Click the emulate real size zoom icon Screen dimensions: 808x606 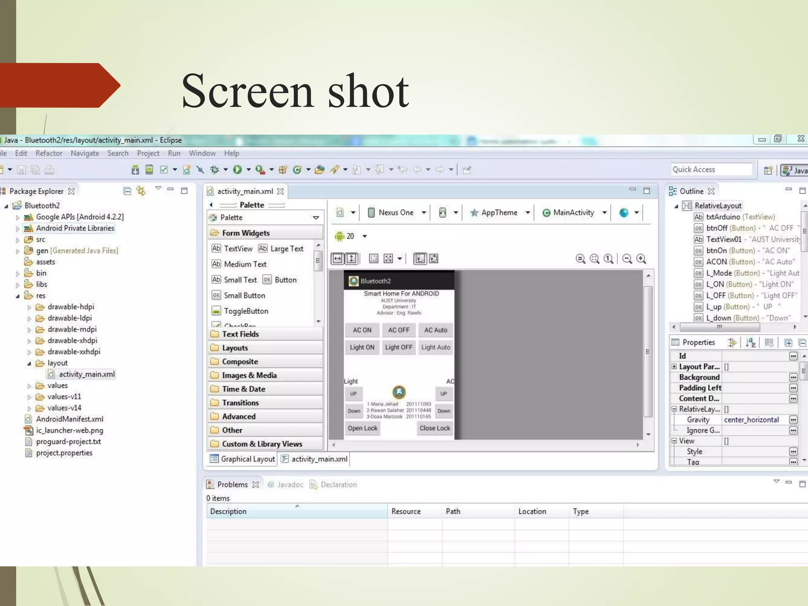tap(580, 259)
